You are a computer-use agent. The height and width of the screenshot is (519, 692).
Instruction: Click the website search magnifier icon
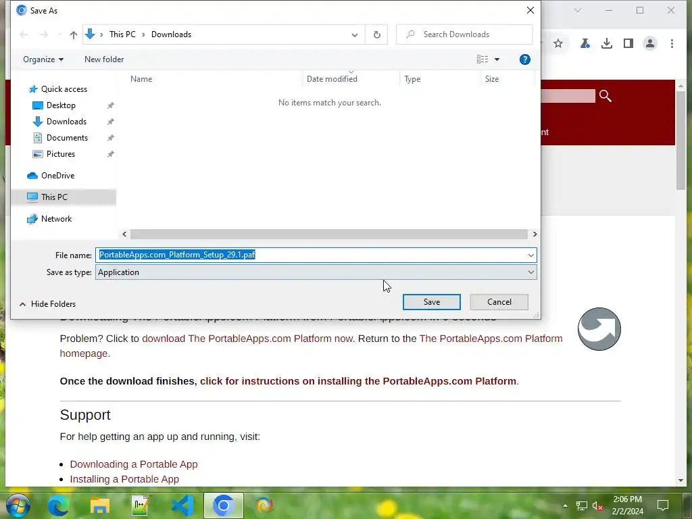click(x=605, y=96)
